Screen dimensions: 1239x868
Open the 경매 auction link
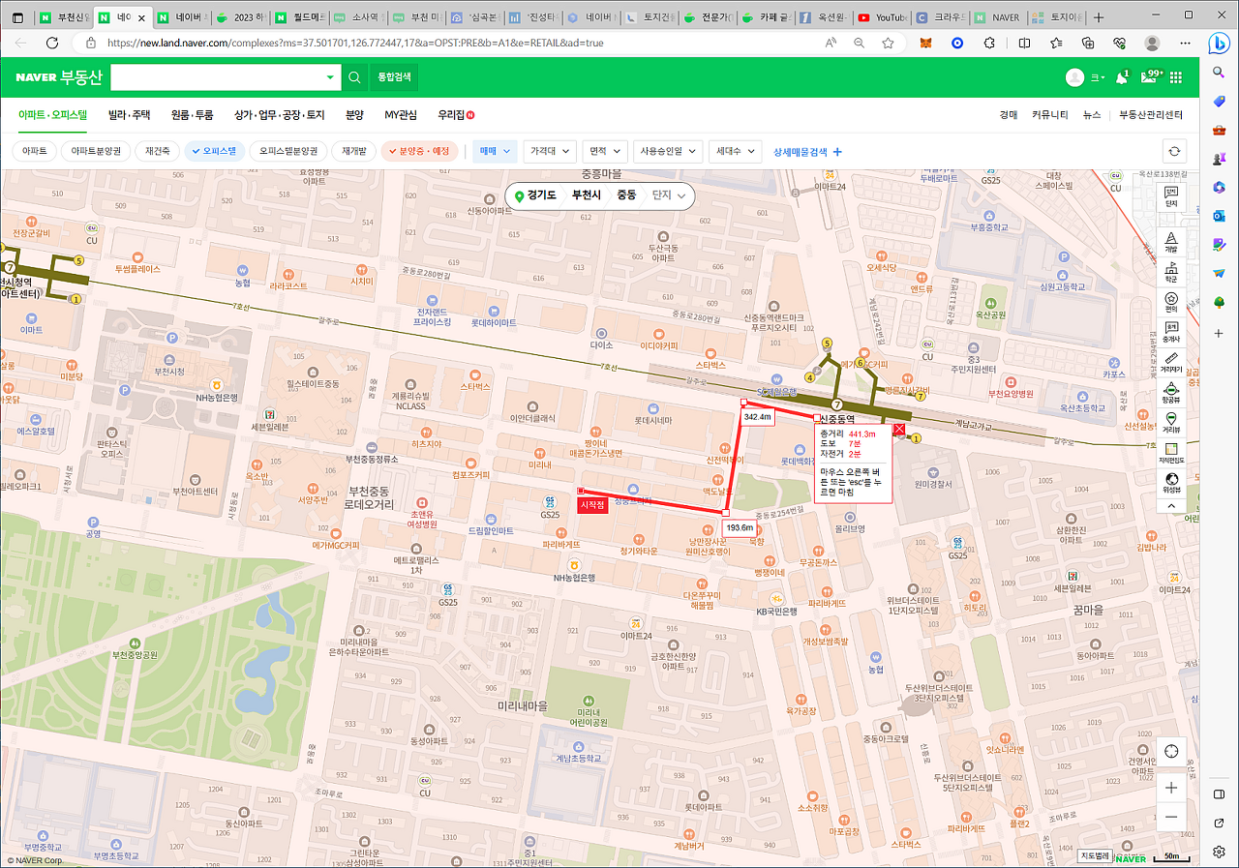(x=1009, y=114)
